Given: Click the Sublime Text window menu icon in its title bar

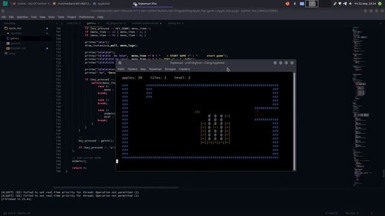Looking at the screenshot, I should [2, 11].
